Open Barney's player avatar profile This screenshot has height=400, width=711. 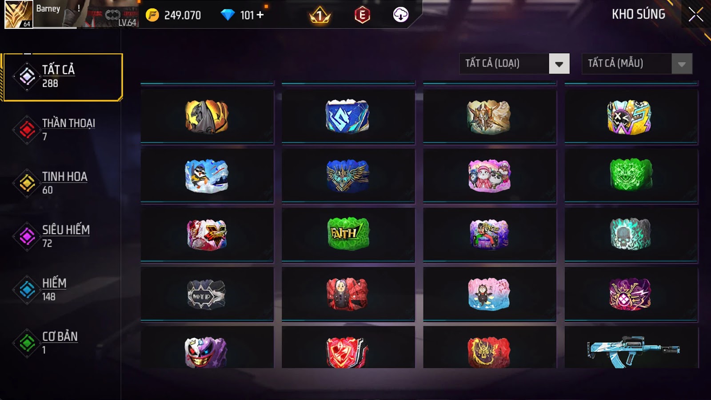(x=19, y=14)
